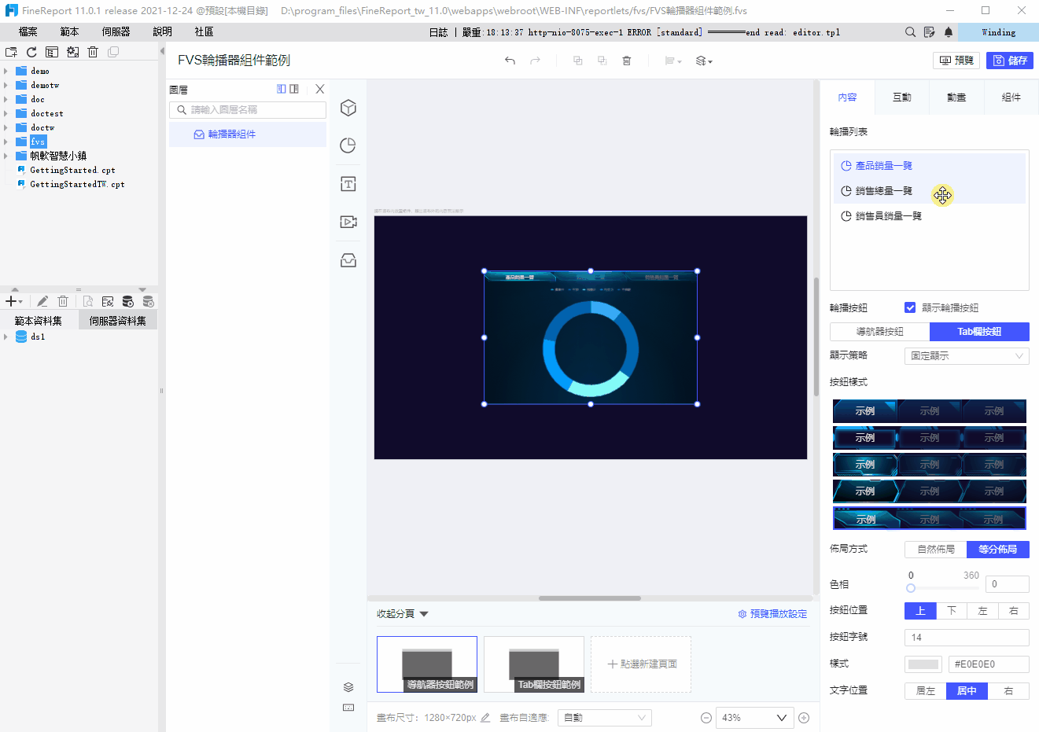This screenshot has height=732, width=1039.
Task: Click the layer name search field
Action: [248, 110]
